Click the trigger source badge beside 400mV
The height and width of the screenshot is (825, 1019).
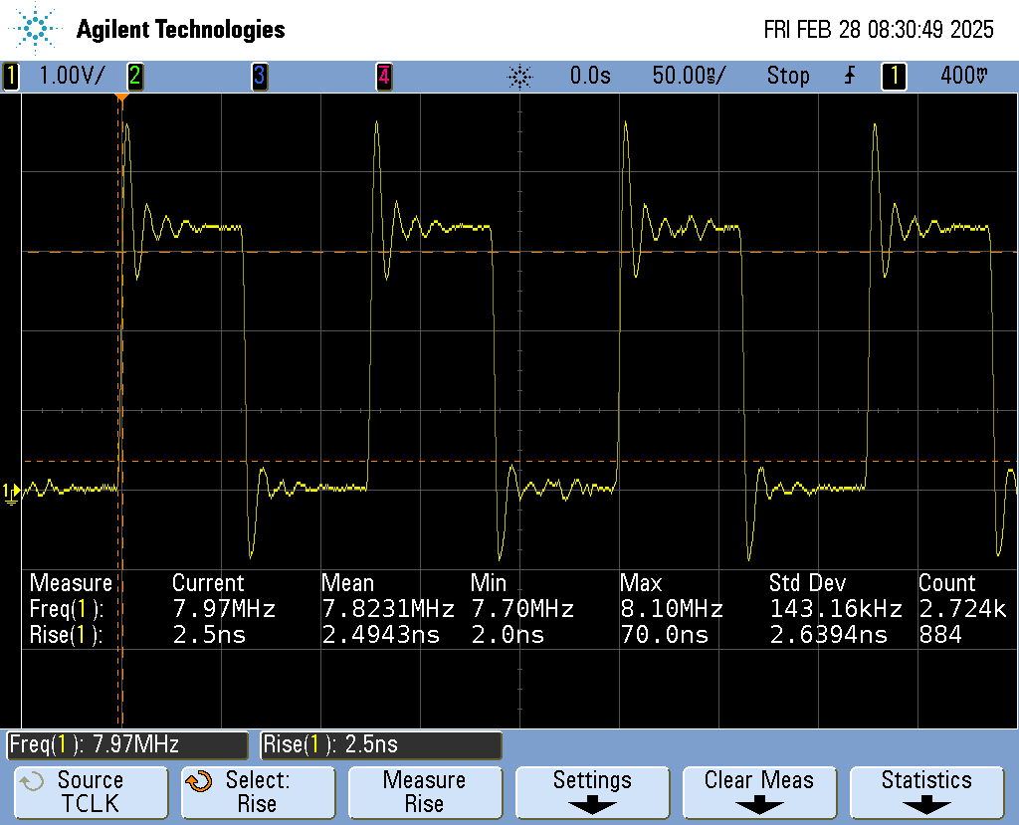click(x=894, y=76)
